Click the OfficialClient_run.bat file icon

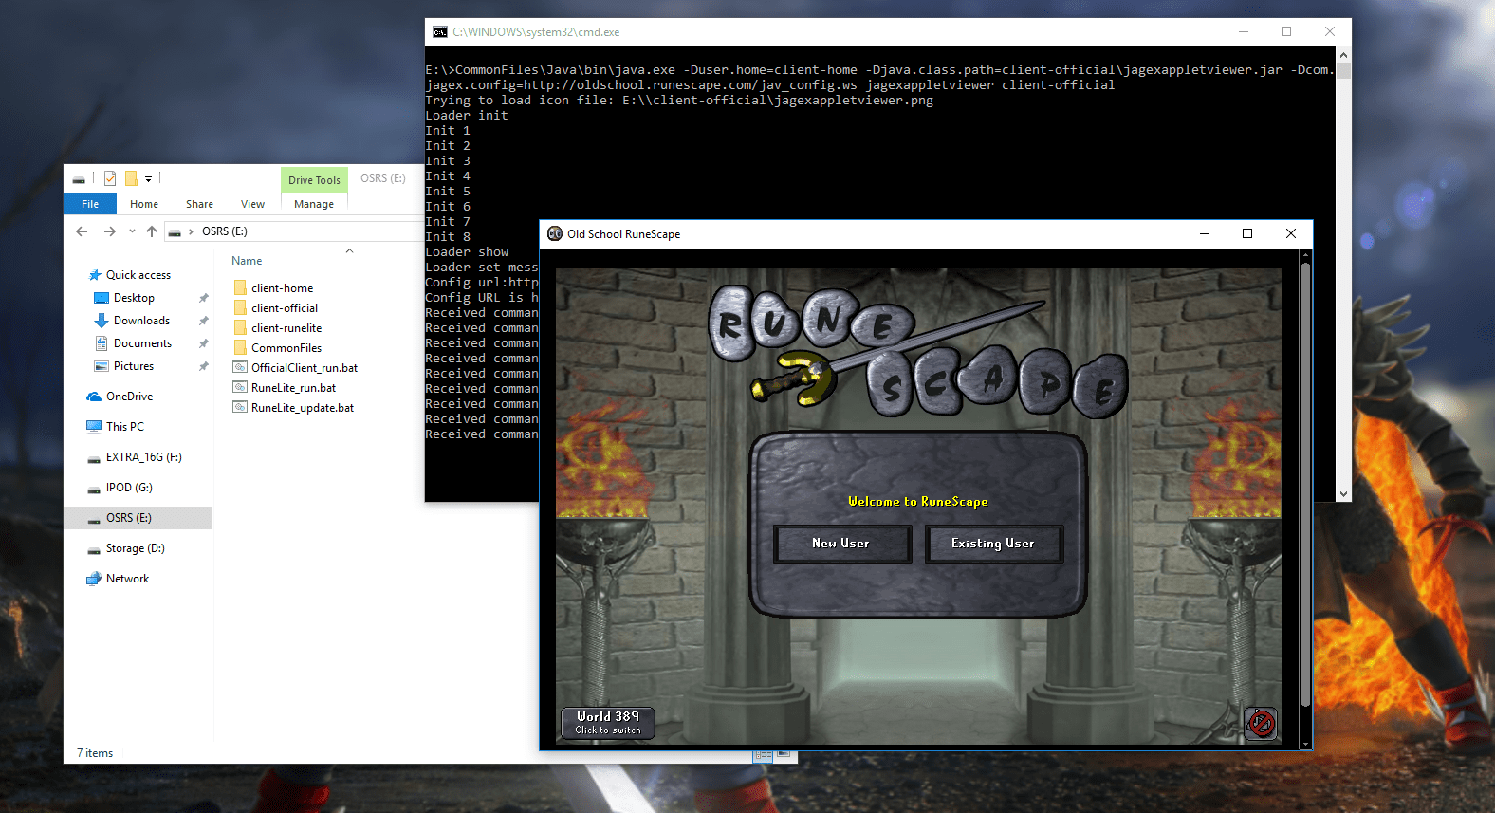[x=240, y=368]
